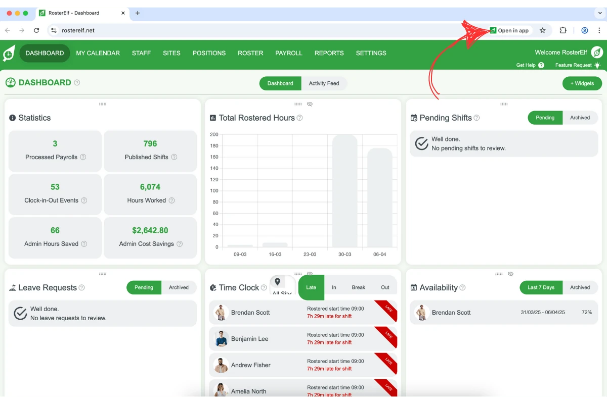Reload the rosterelf.net page
Screen dimensions: 607x404
36,30
